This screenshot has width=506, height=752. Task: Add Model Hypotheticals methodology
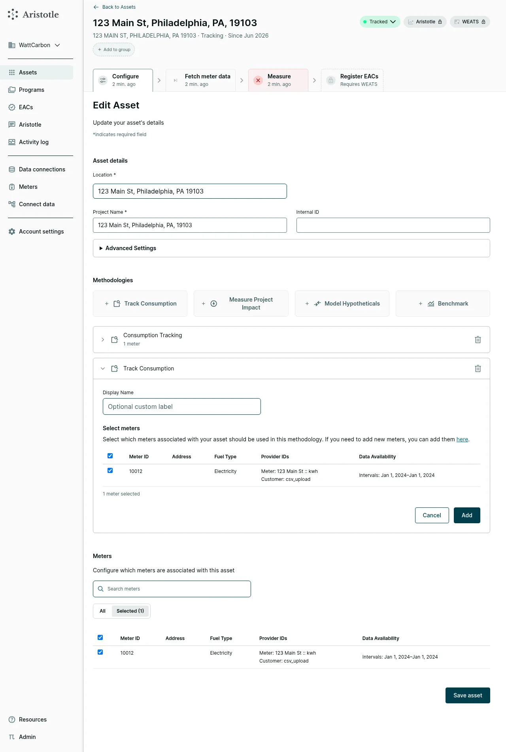pos(342,304)
